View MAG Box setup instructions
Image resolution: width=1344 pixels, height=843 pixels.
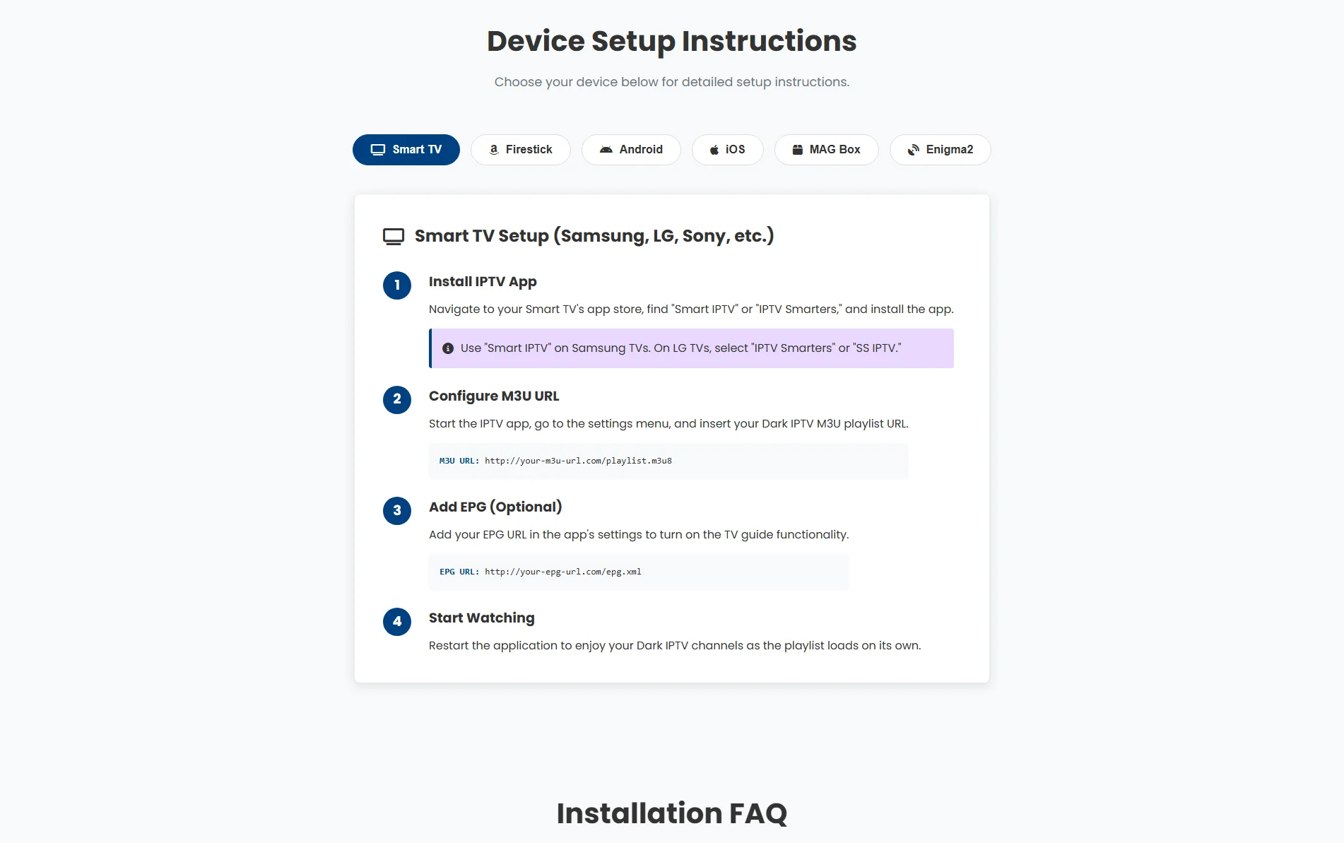(826, 149)
